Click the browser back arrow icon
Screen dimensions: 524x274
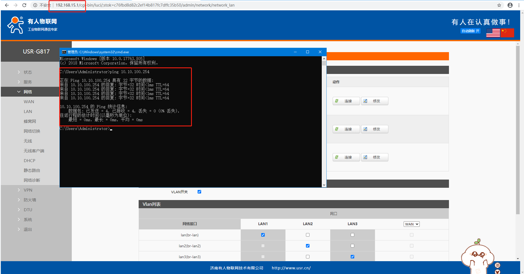coord(7,5)
